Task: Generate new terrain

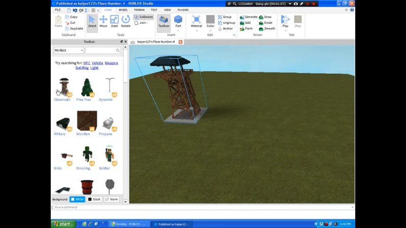Action: pyautogui.click(x=248, y=17)
